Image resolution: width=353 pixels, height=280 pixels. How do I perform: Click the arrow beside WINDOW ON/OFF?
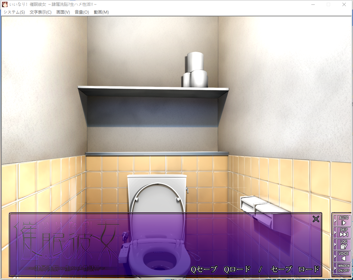335,268
